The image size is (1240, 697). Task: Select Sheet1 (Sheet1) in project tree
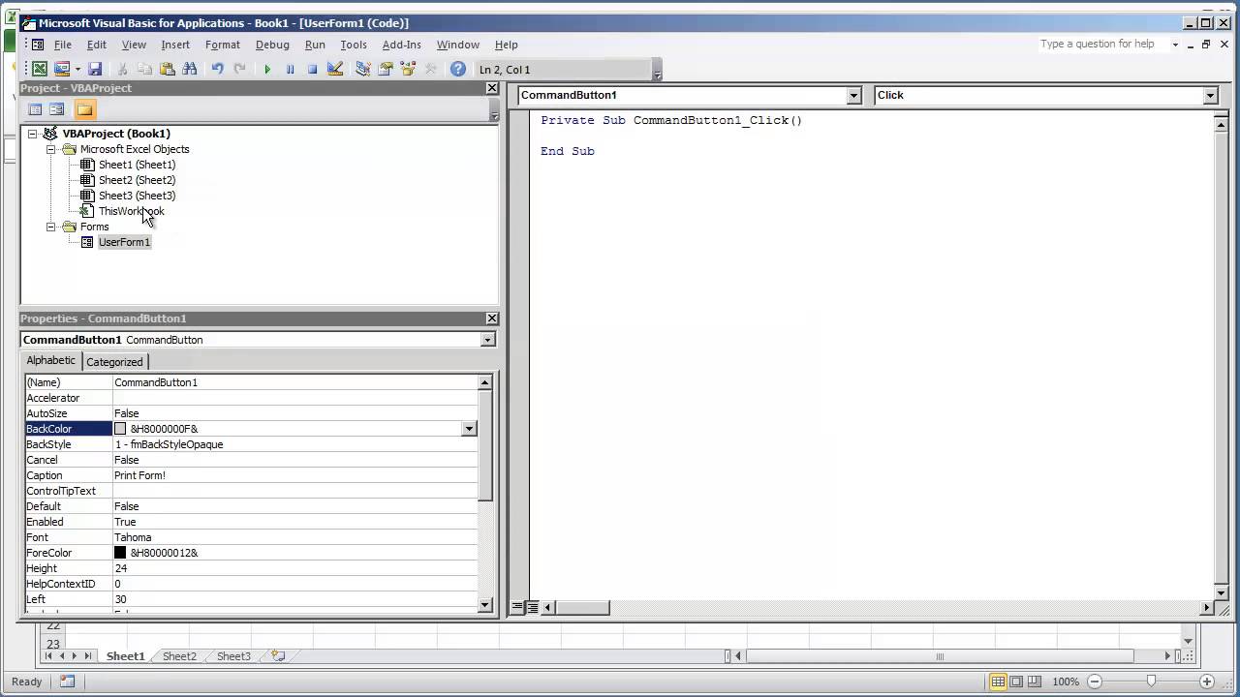(x=137, y=165)
